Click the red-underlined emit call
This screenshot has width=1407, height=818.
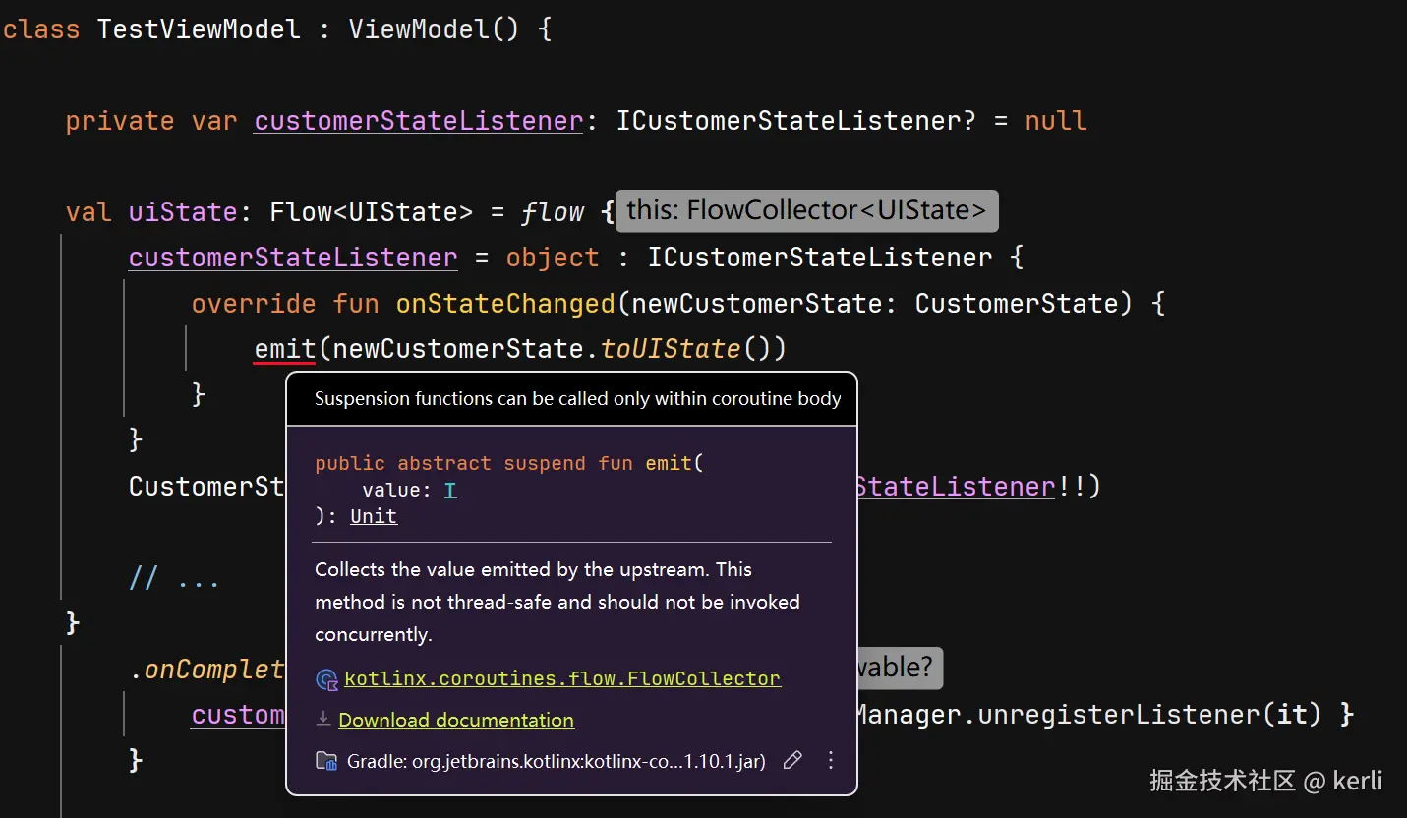click(284, 349)
